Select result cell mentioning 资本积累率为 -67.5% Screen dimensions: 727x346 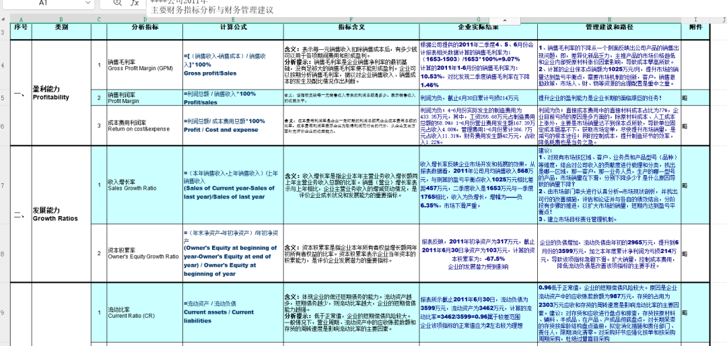point(478,253)
